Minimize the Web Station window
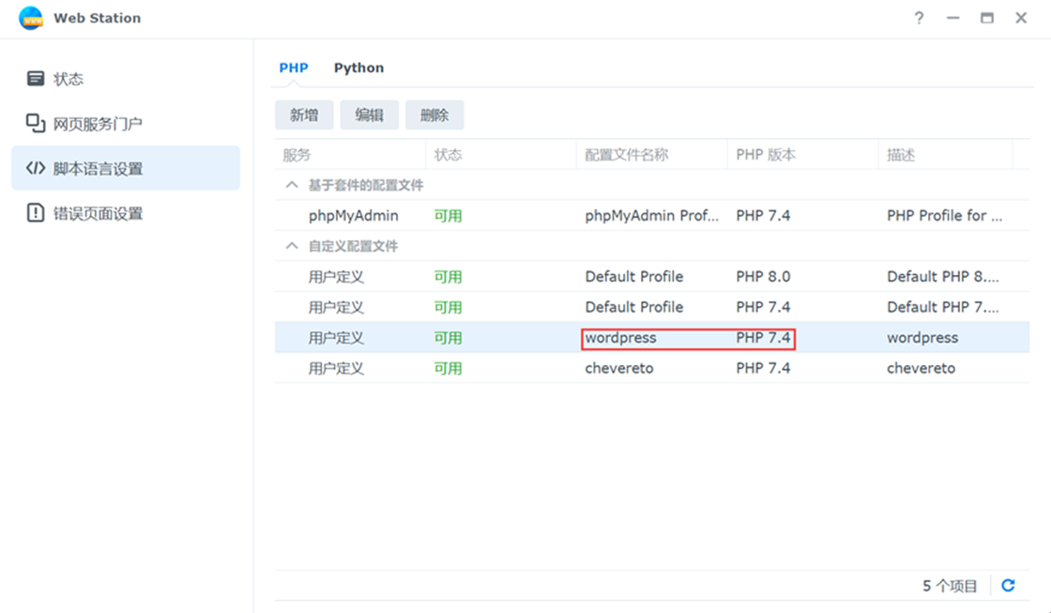This screenshot has height=613, width=1051. pyautogui.click(x=953, y=18)
